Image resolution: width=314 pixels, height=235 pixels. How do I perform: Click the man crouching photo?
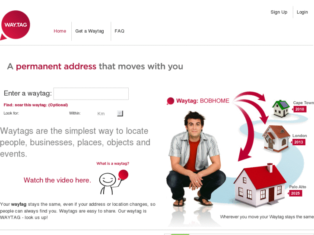[196, 159]
